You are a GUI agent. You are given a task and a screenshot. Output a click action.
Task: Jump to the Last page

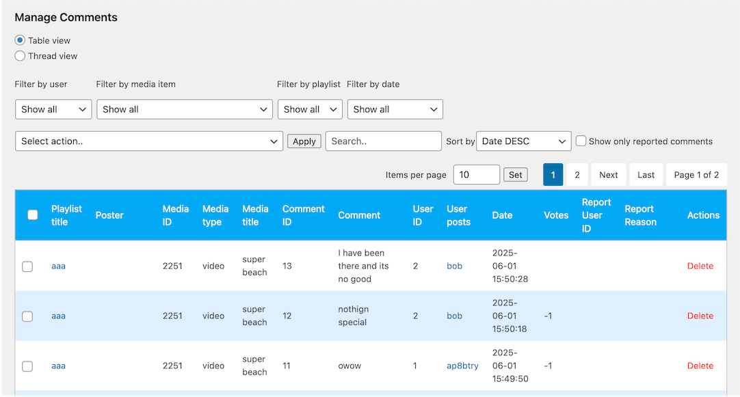point(646,175)
